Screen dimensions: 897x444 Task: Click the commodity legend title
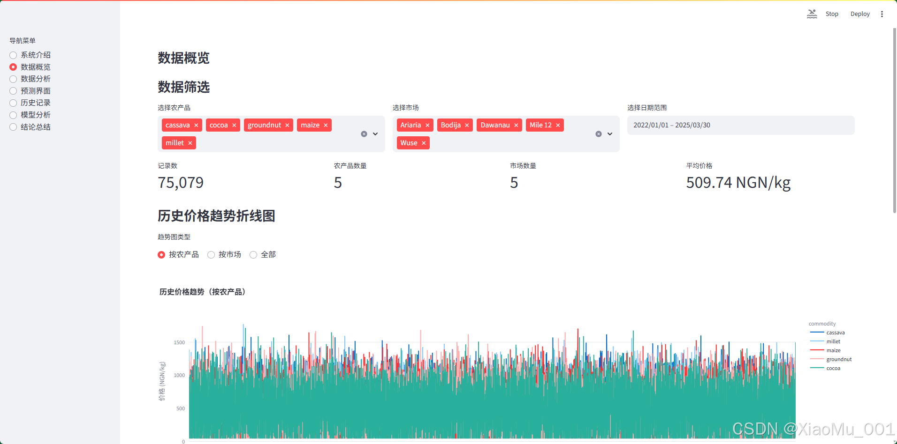(822, 324)
